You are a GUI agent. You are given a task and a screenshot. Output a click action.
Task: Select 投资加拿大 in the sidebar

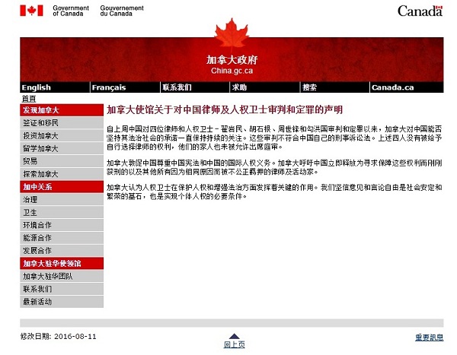[62, 136]
